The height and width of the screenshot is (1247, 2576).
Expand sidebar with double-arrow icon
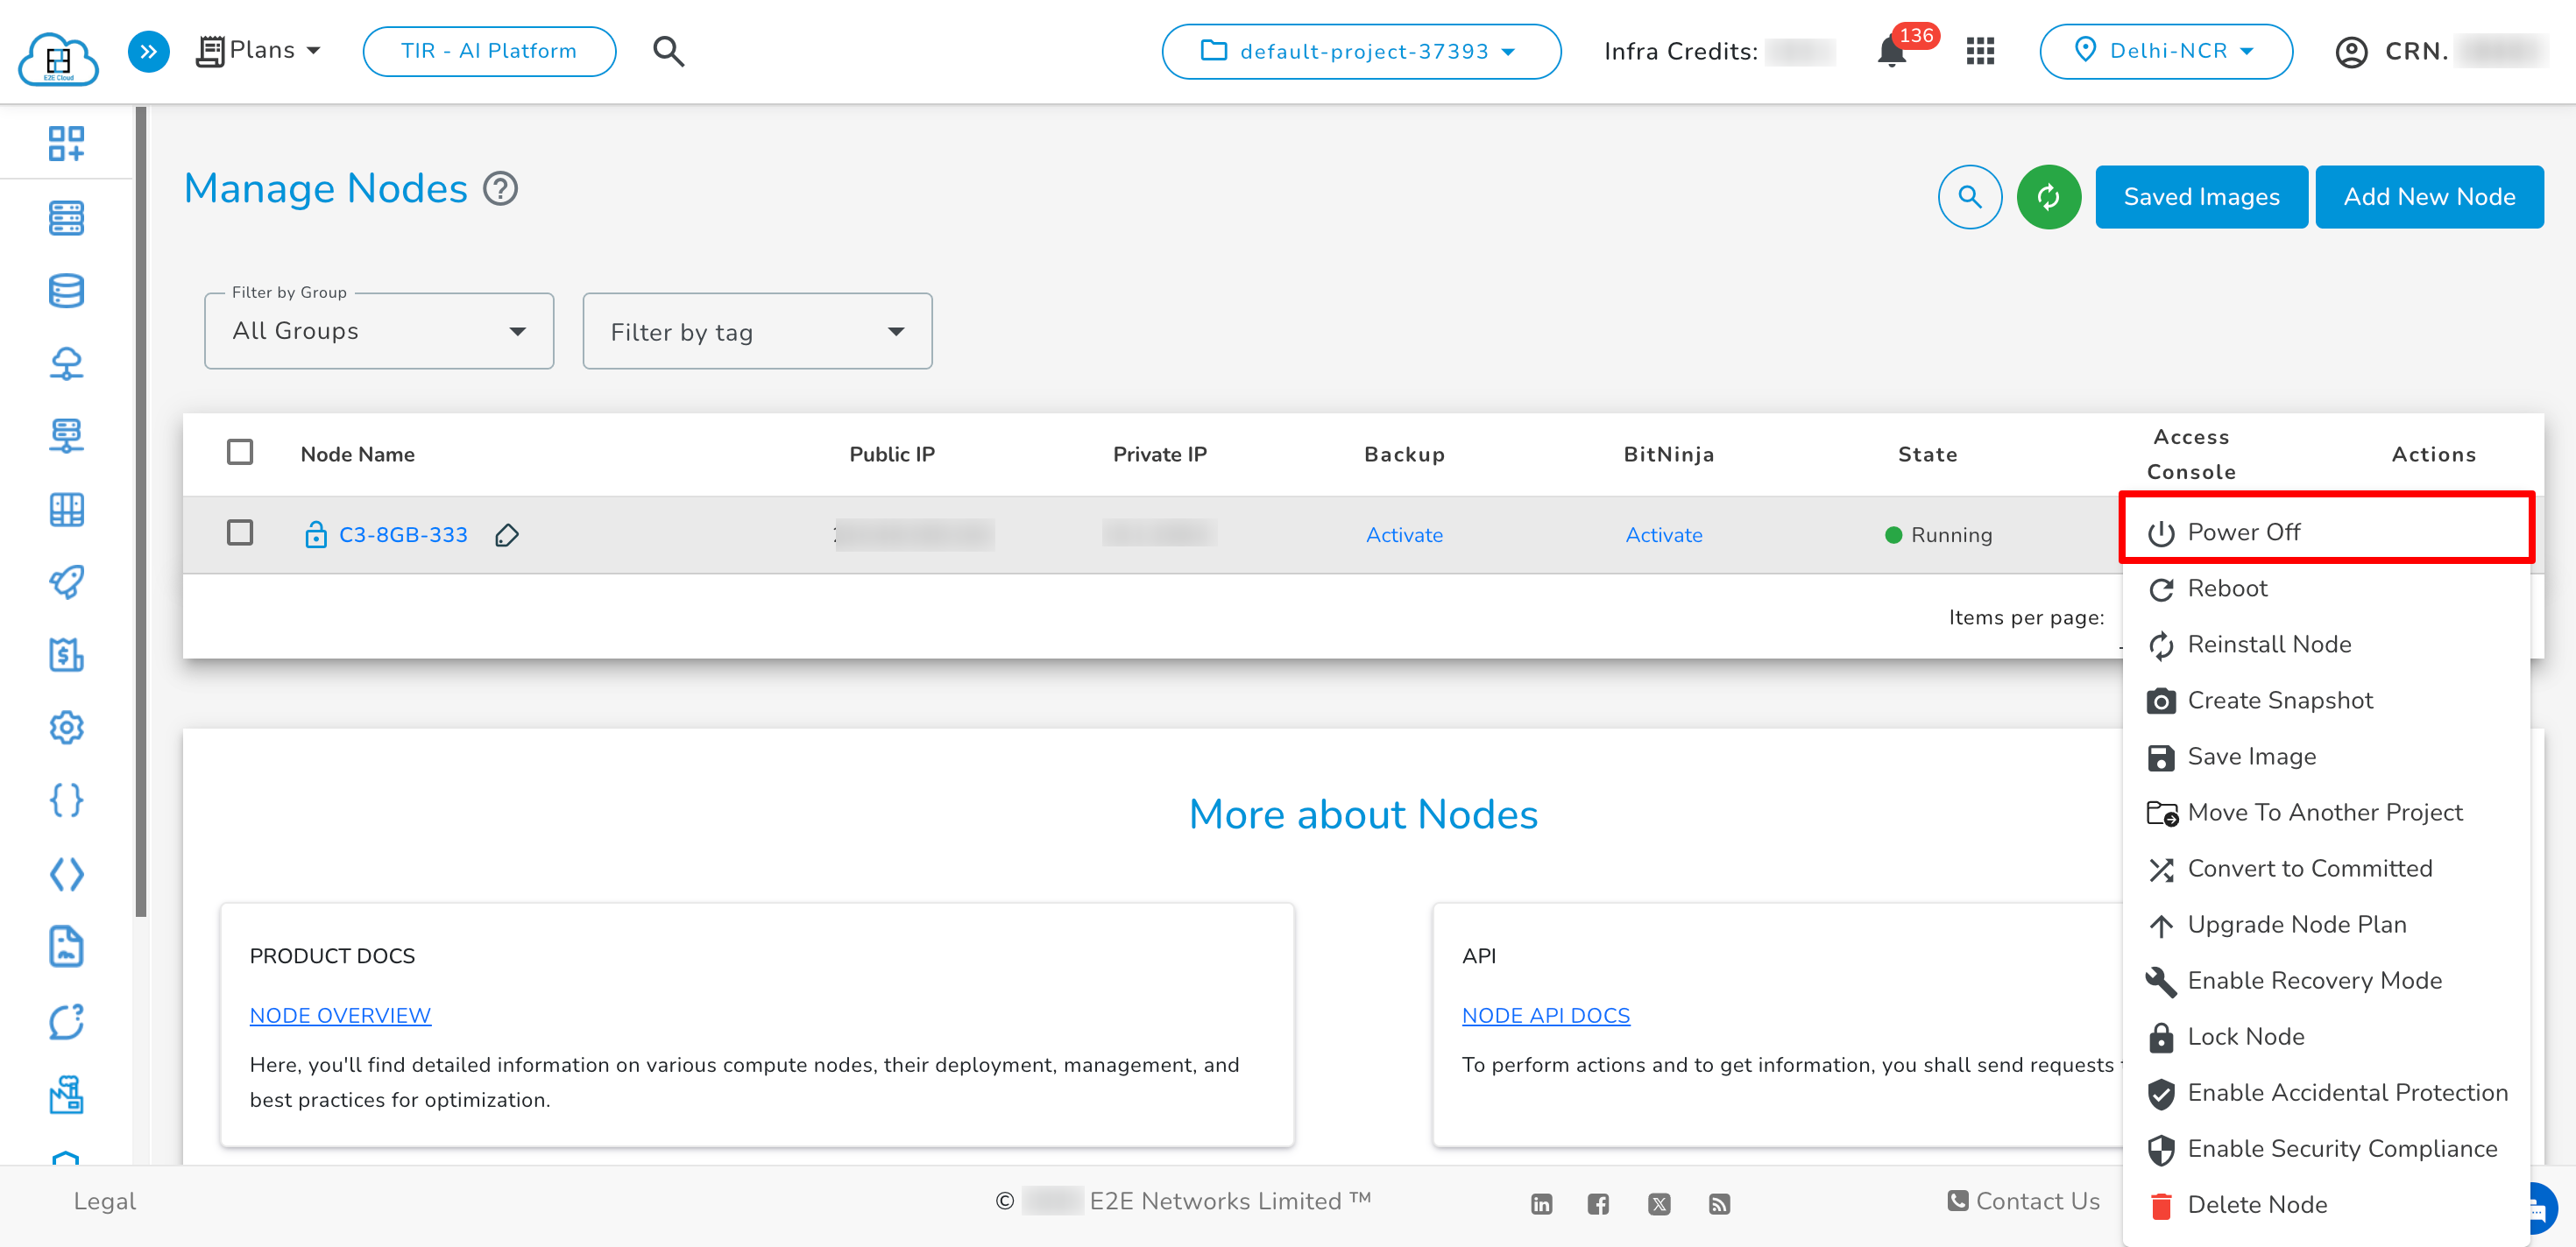(148, 51)
